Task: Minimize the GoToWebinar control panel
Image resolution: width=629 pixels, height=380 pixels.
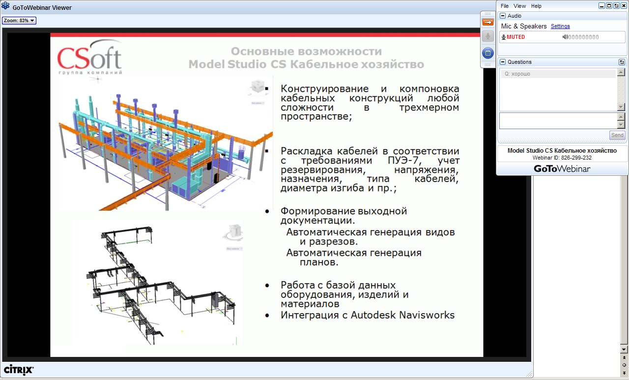Action: pos(602,5)
